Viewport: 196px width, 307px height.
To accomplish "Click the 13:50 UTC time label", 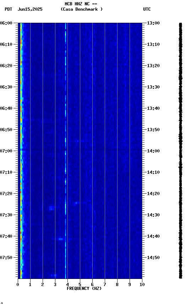I will 153,130.
